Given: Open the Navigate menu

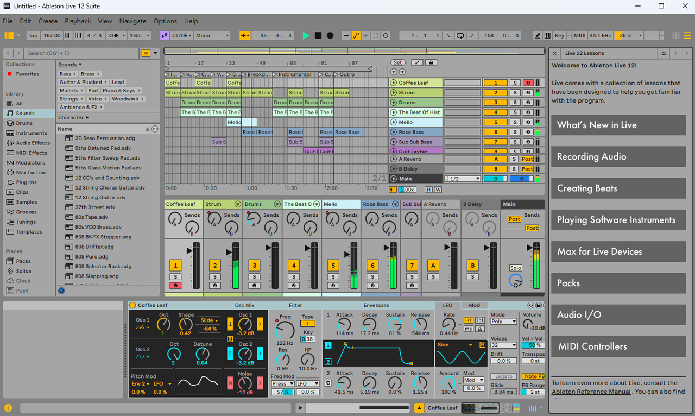Looking at the screenshot, I should [x=133, y=21].
